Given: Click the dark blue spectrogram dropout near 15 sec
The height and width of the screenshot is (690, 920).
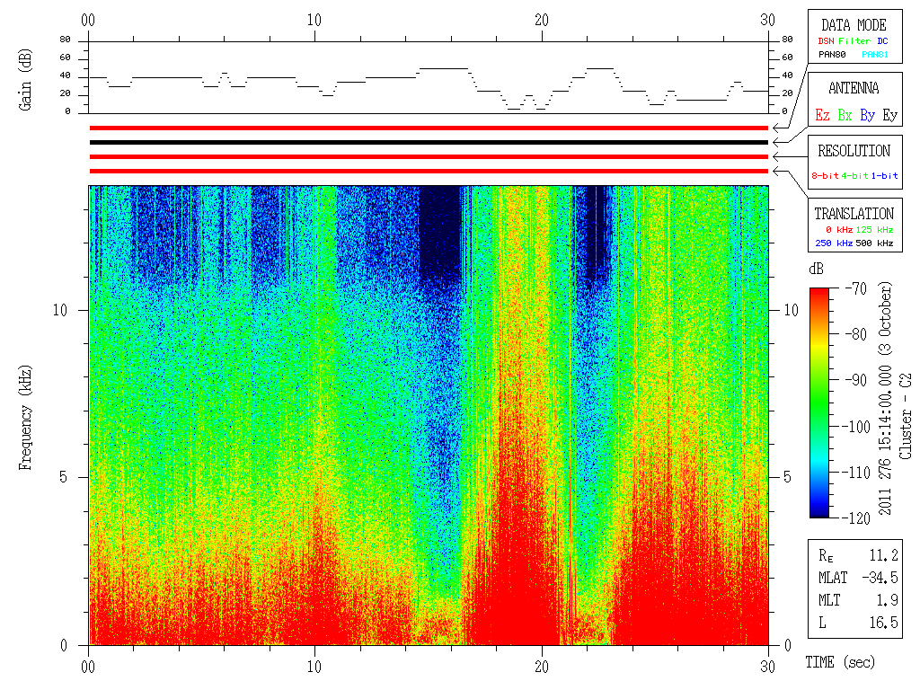Looking at the screenshot, I should coord(440,232).
